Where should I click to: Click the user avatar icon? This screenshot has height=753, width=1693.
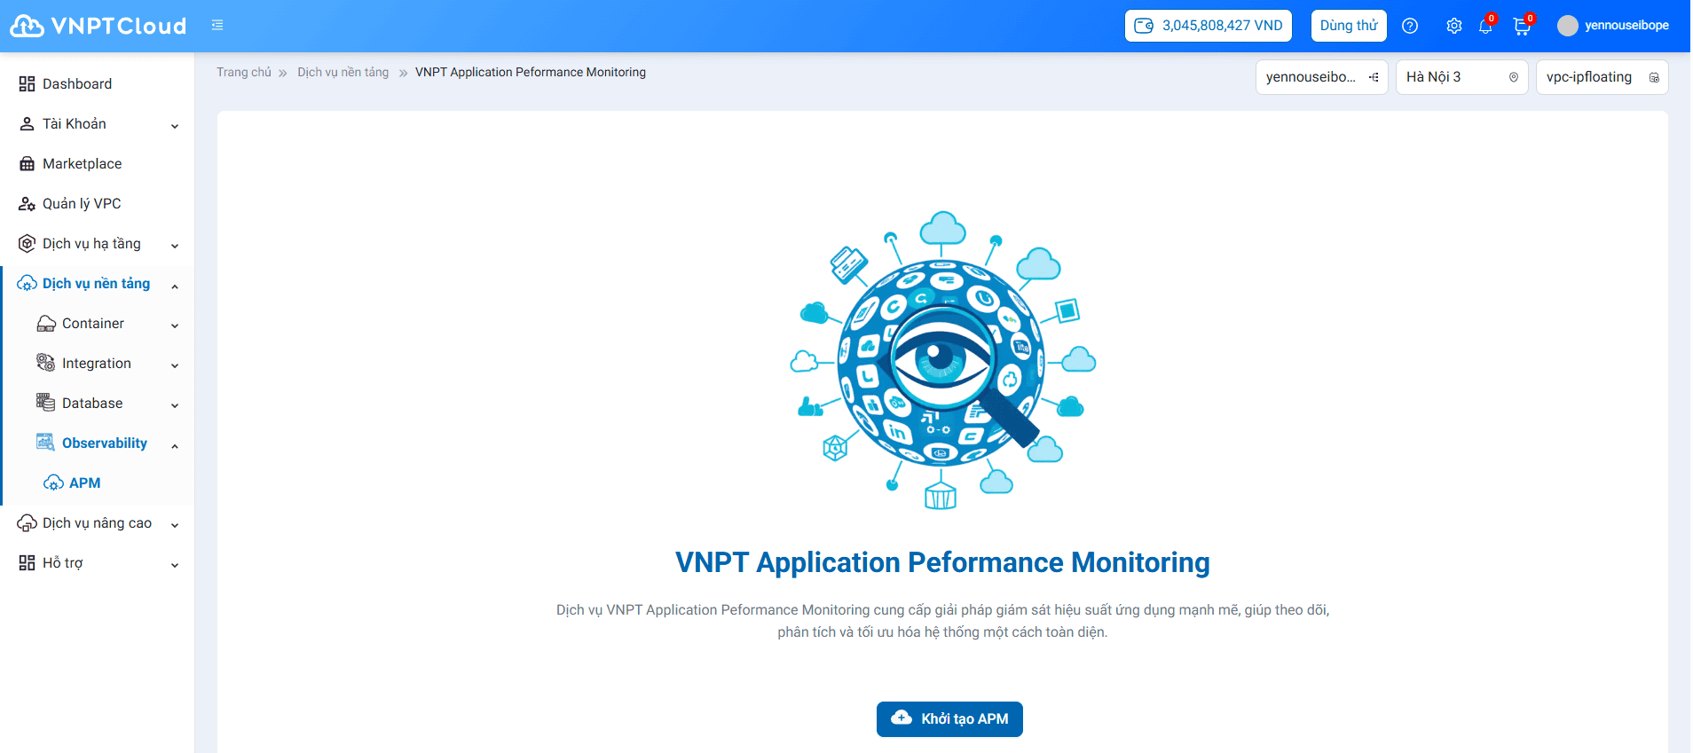1568,26
